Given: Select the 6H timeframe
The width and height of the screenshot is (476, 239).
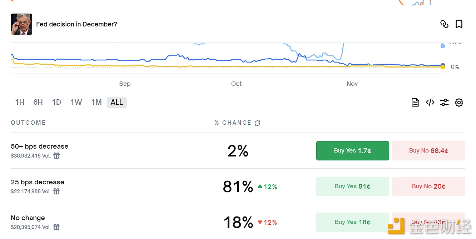Looking at the screenshot, I should pyautogui.click(x=38, y=102).
